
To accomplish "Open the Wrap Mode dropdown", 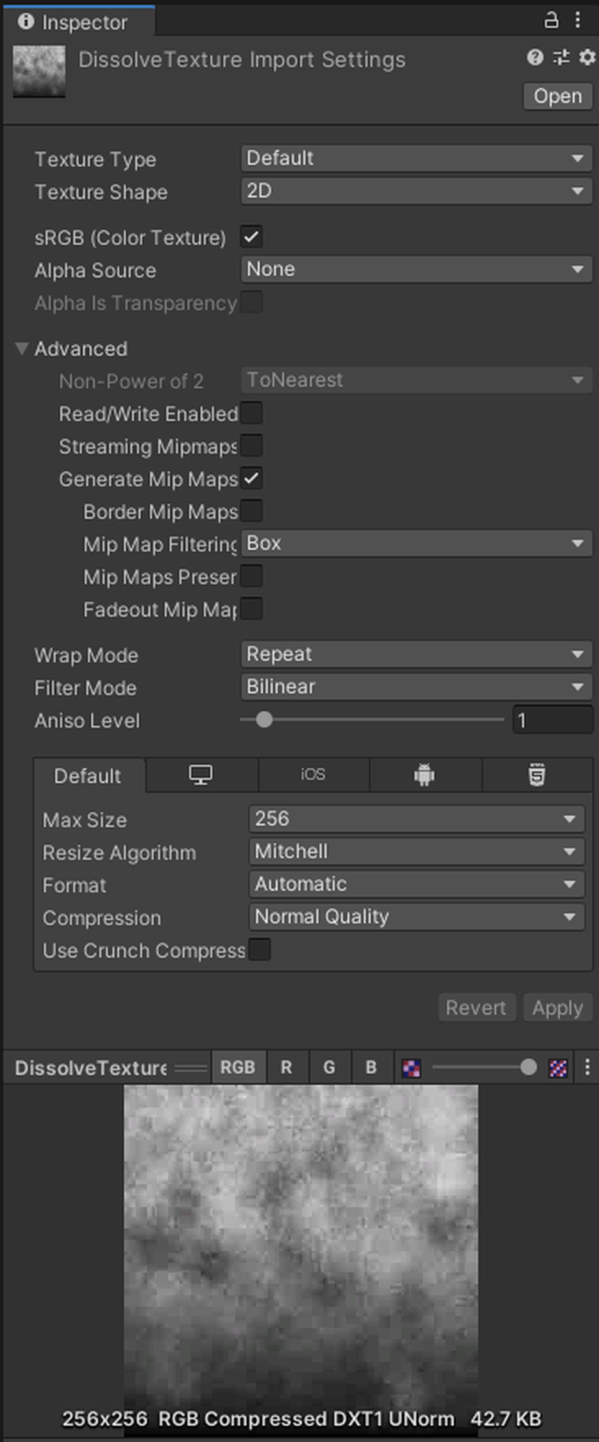I will 416,654.
